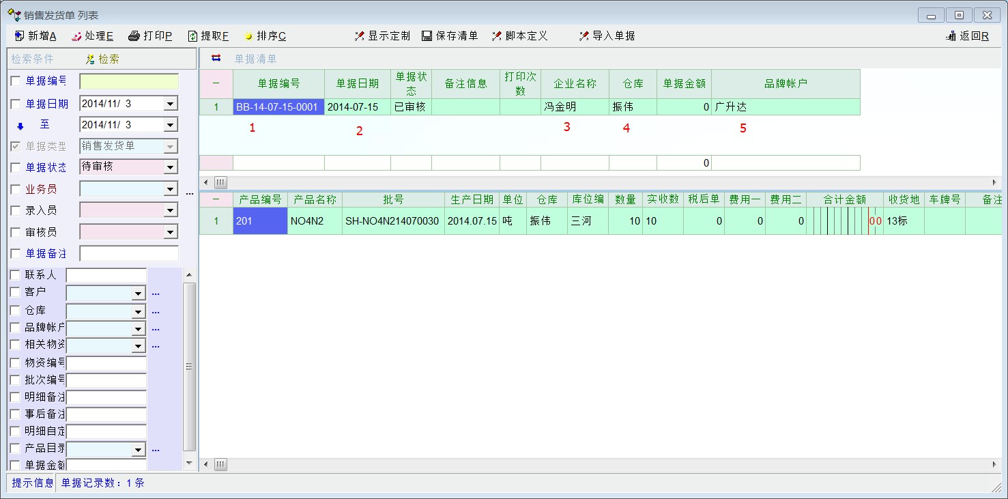The image size is (1008, 499).
Task: Click the browse ellipsis beside 客户
Action: pos(156,294)
